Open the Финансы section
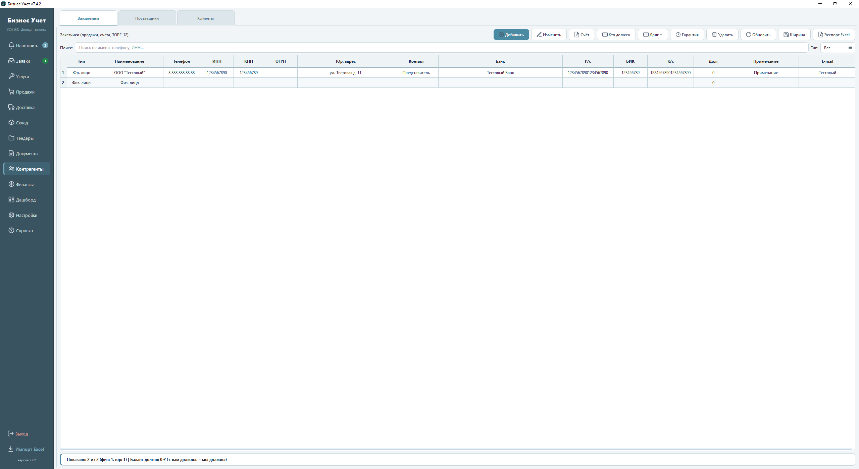The image size is (859, 469). click(x=27, y=184)
